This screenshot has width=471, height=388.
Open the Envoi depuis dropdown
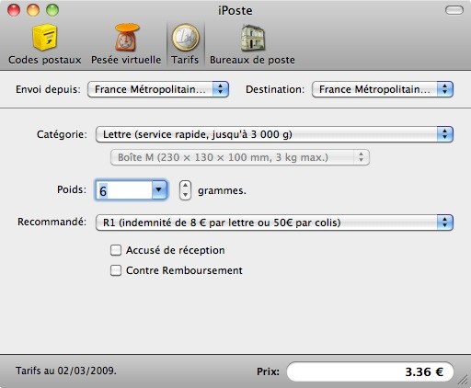click(x=158, y=89)
